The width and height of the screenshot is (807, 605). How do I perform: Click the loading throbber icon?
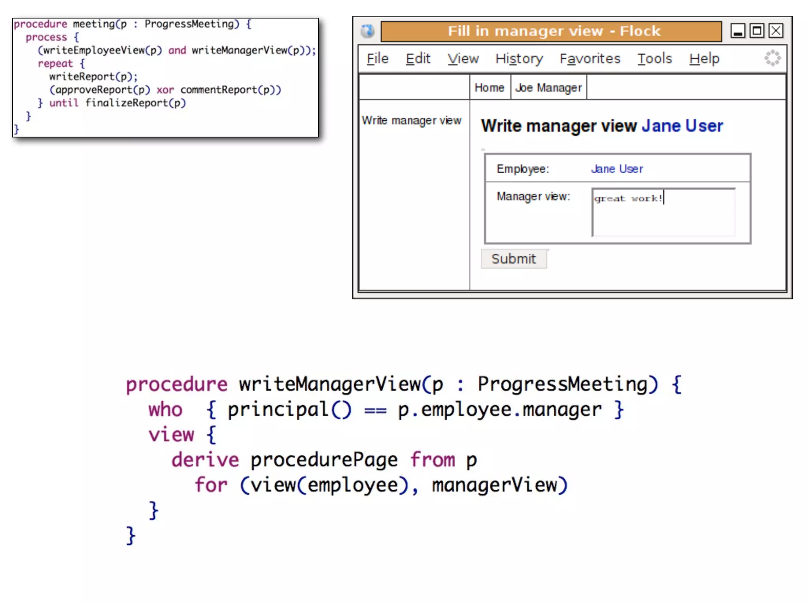pyautogui.click(x=772, y=58)
